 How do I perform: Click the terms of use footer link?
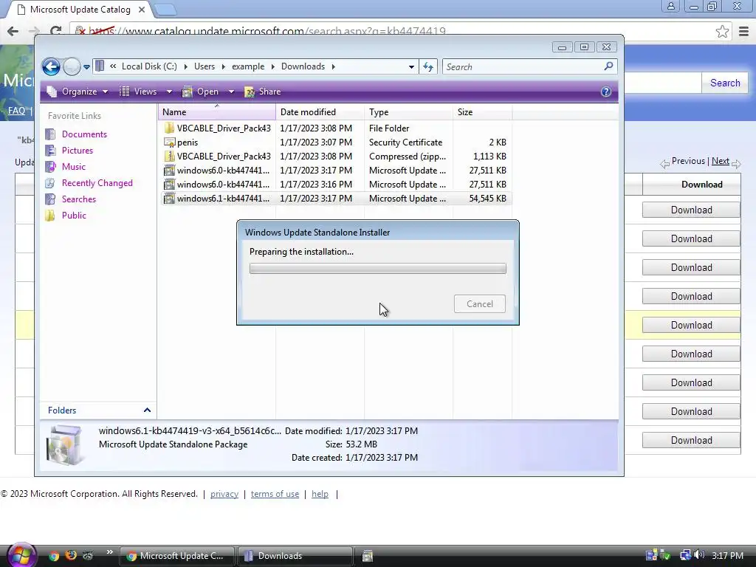point(275,494)
